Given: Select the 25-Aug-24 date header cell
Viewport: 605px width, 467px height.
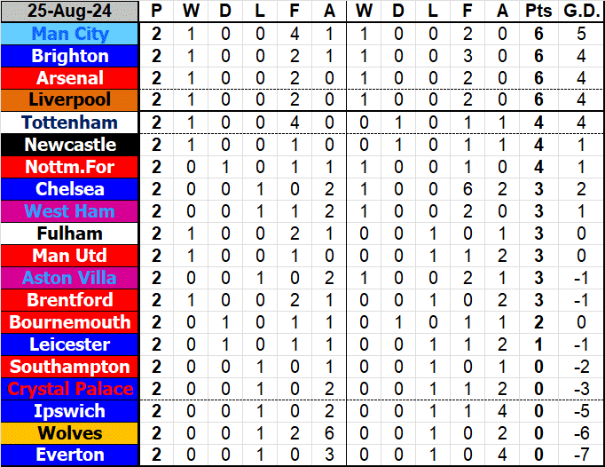Looking at the screenshot, I should point(70,12).
